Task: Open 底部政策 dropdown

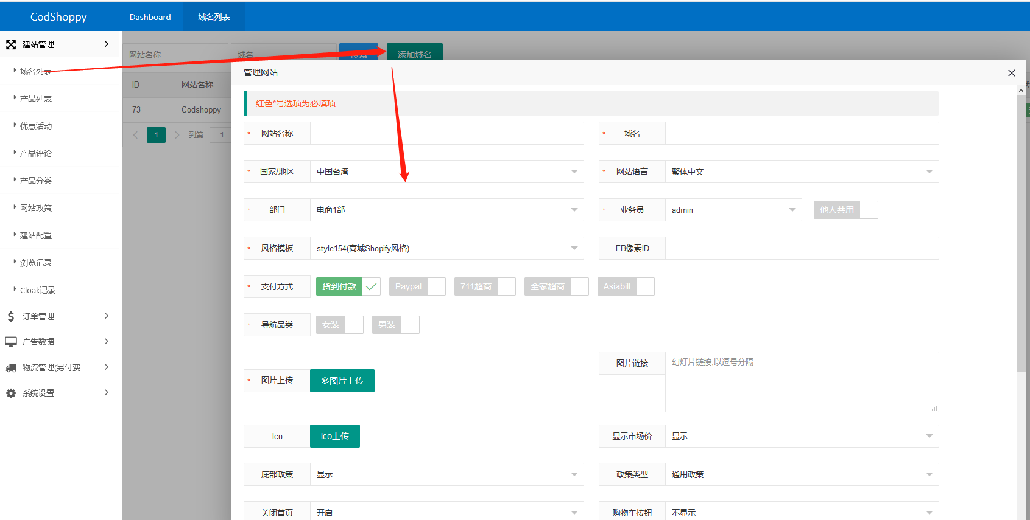Action: 447,474
